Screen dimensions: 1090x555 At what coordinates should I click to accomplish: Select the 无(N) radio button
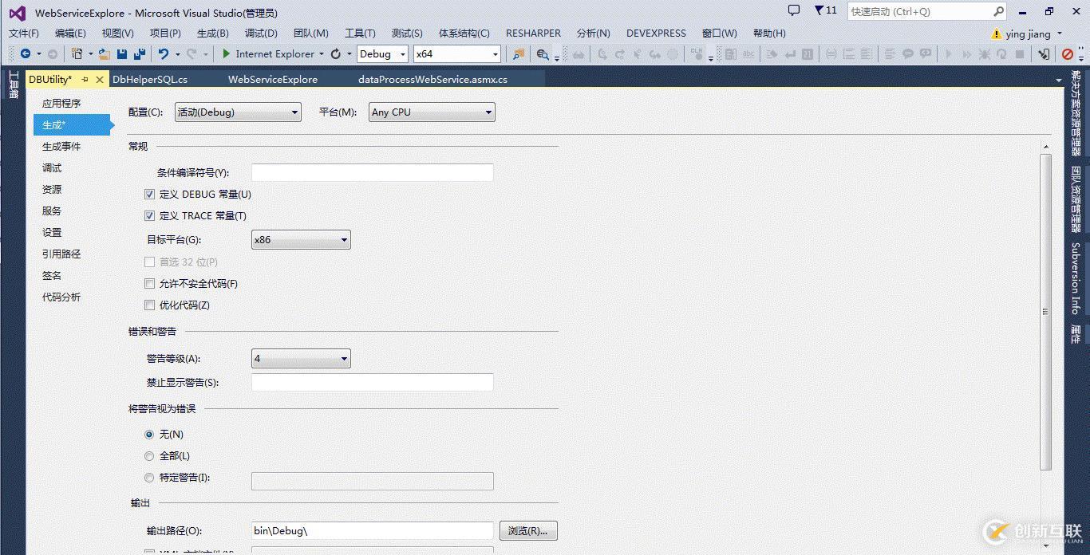pos(149,434)
